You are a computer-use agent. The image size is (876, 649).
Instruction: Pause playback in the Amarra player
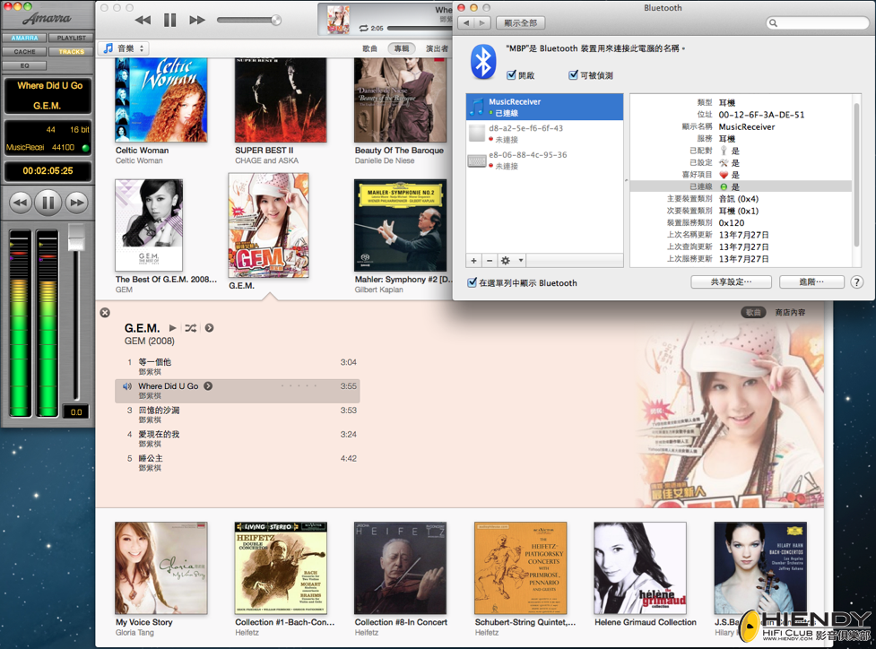point(48,203)
